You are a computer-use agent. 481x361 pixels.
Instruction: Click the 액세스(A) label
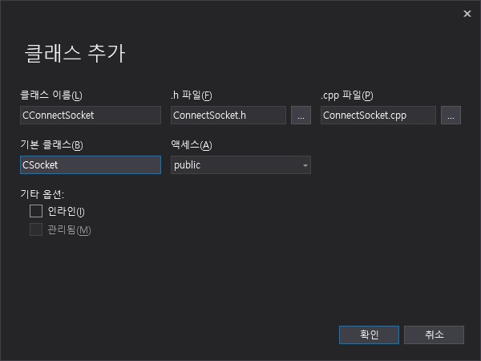coord(192,145)
